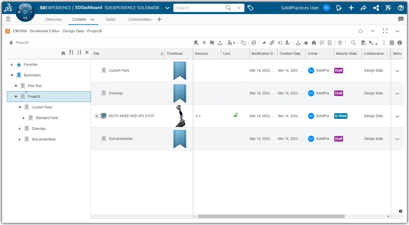Collapse the Pilot Test tree node
This screenshot has height=225, width=409.
pyautogui.click(x=16, y=86)
